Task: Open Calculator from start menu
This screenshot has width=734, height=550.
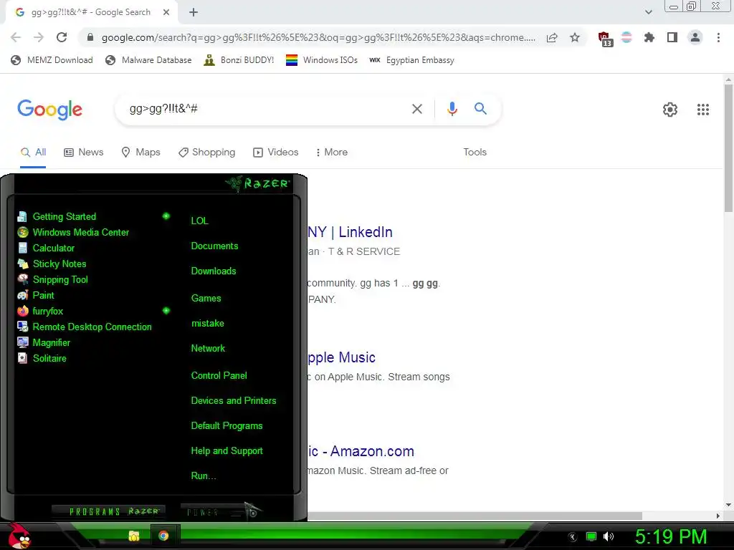Action: 46,248
